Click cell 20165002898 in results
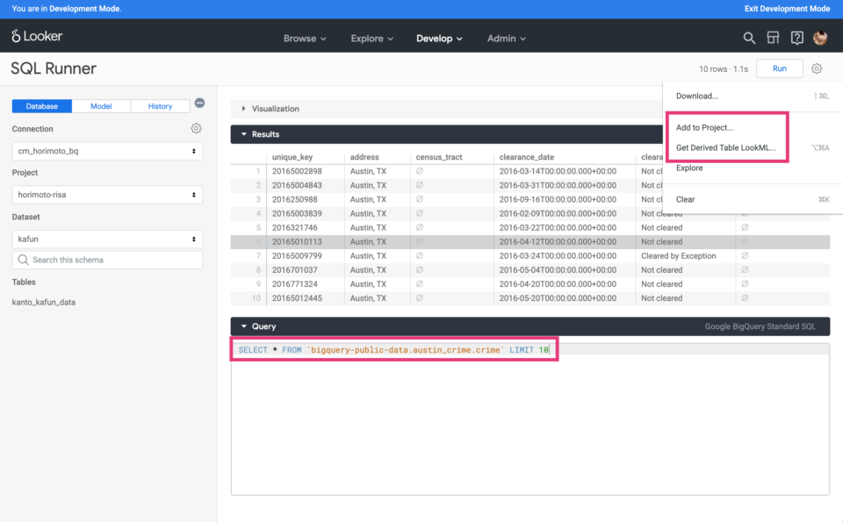 coord(297,171)
